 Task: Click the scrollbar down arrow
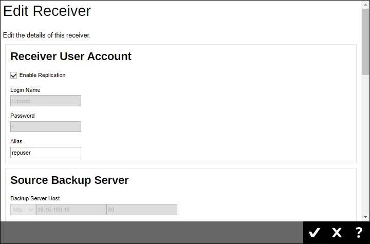point(365,217)
